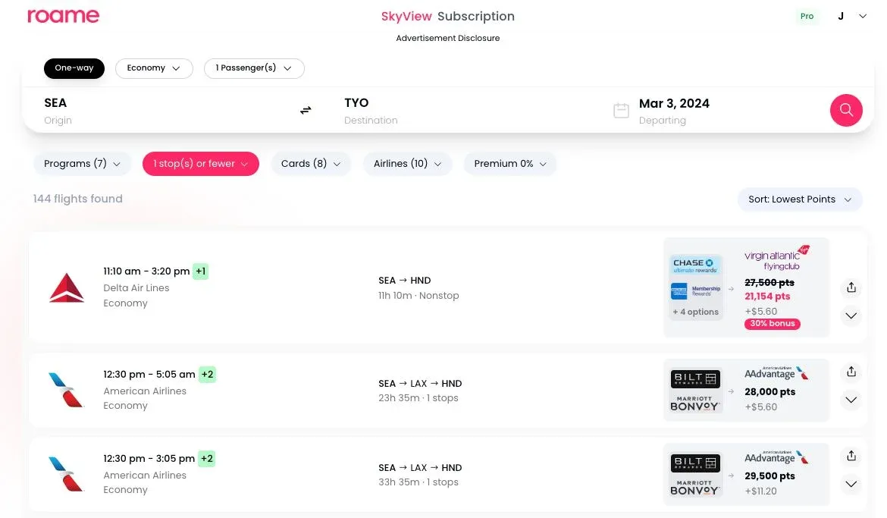
Task: Toggle the One-way trip type
Action: [x=74, y=68]
